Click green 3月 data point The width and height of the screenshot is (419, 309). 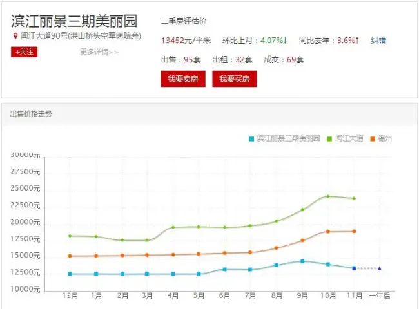pos(147,240)
